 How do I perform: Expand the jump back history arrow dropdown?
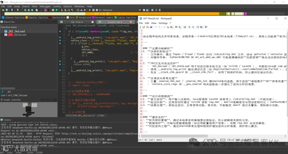15,10
